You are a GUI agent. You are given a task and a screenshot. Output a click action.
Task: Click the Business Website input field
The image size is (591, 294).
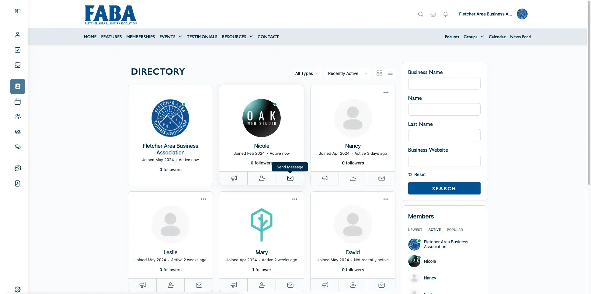tap(444, 161)
